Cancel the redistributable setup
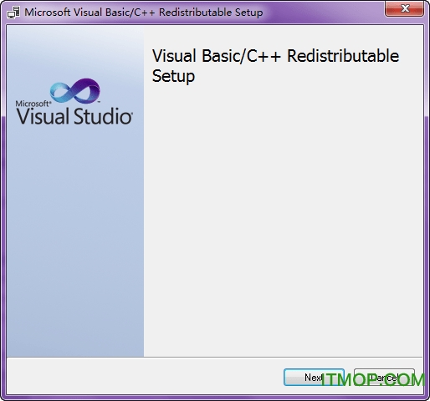 tap(384, 378)
